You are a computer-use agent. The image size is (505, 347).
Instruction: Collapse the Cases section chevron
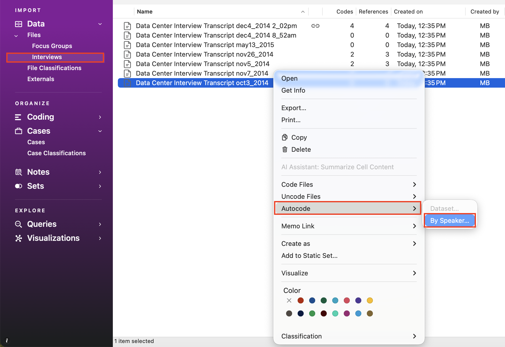pos(100,131)
